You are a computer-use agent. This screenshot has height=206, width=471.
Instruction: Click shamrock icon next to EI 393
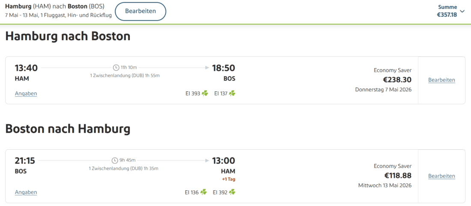tap(205, 93)
